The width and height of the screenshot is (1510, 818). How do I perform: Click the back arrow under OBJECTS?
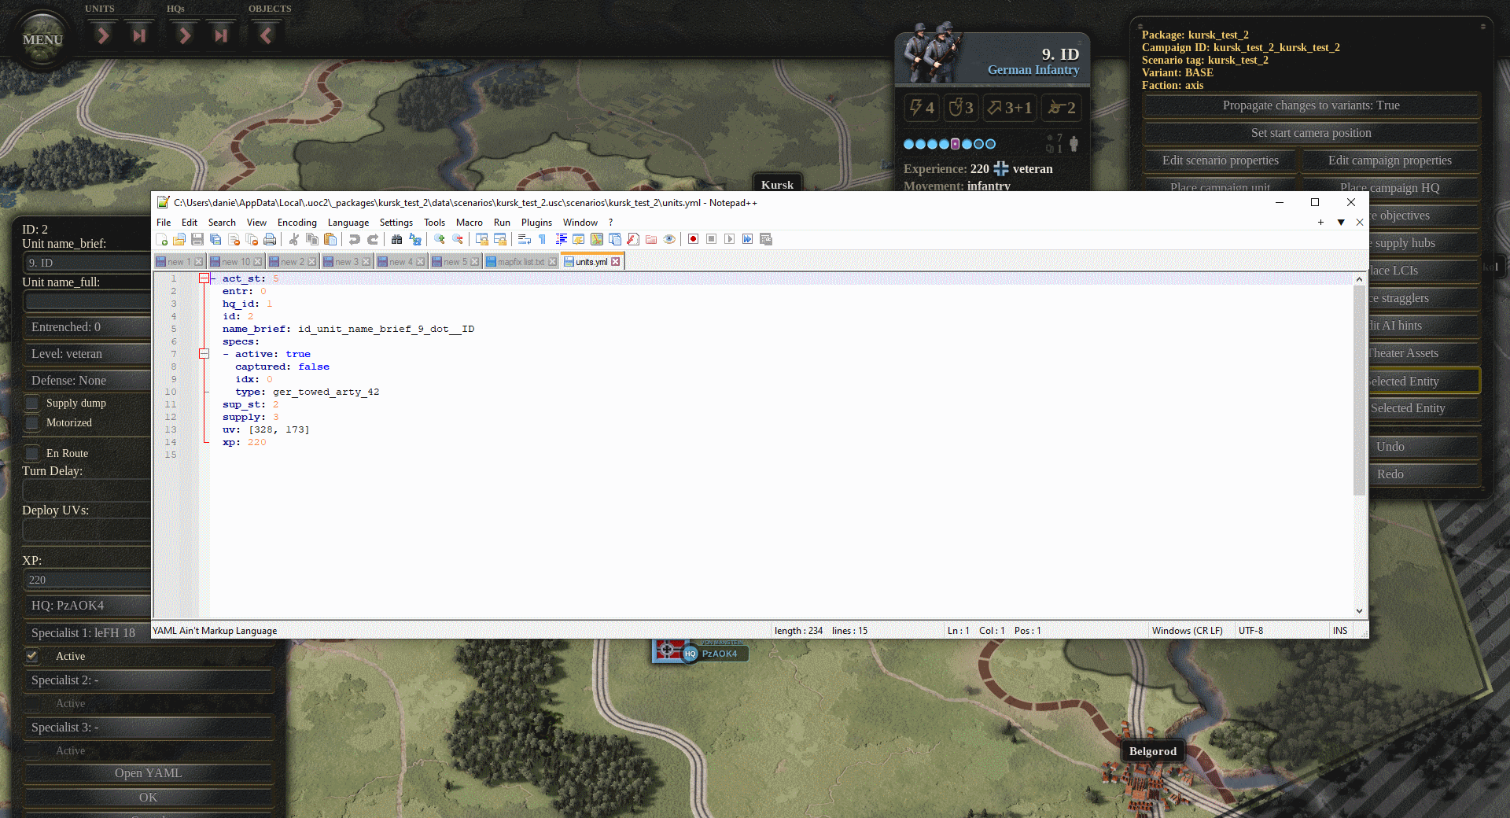tap(266, 35)
